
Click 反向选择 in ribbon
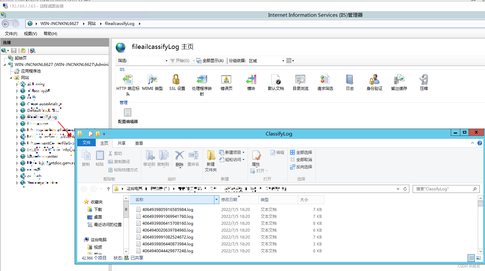coord(301,167)
